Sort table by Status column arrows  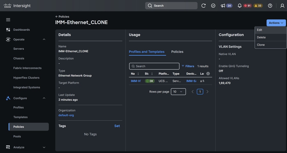(152, 74)
